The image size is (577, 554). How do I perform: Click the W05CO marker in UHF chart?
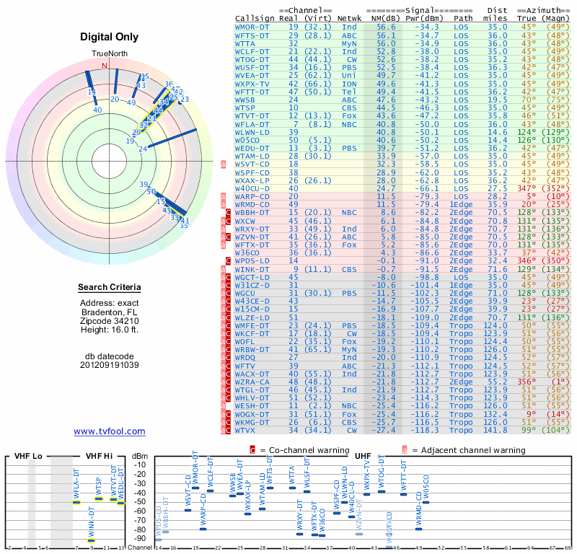click(x=426, y=502)
